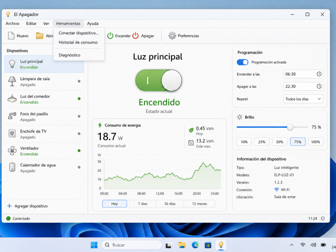Open the Windows Start menu

point(94,245)
